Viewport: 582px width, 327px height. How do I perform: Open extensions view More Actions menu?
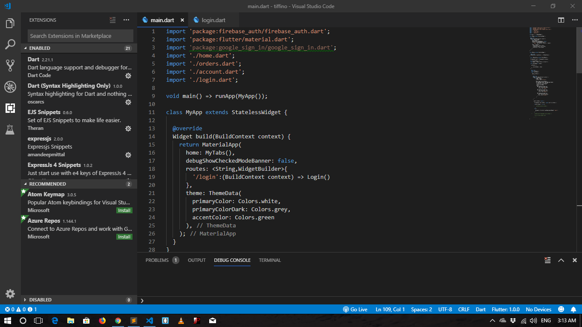point(126,20)
